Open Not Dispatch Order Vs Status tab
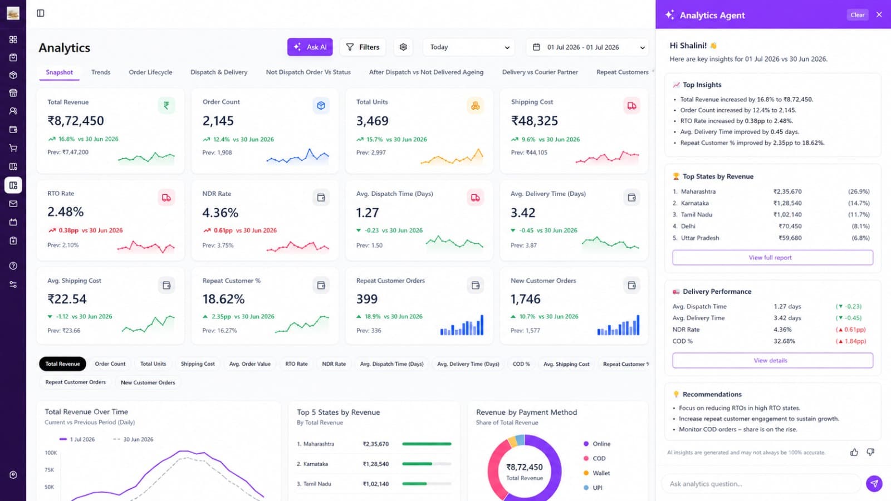Image resolution: width=891 pixels, height=501 pixels. click(309, 72)
